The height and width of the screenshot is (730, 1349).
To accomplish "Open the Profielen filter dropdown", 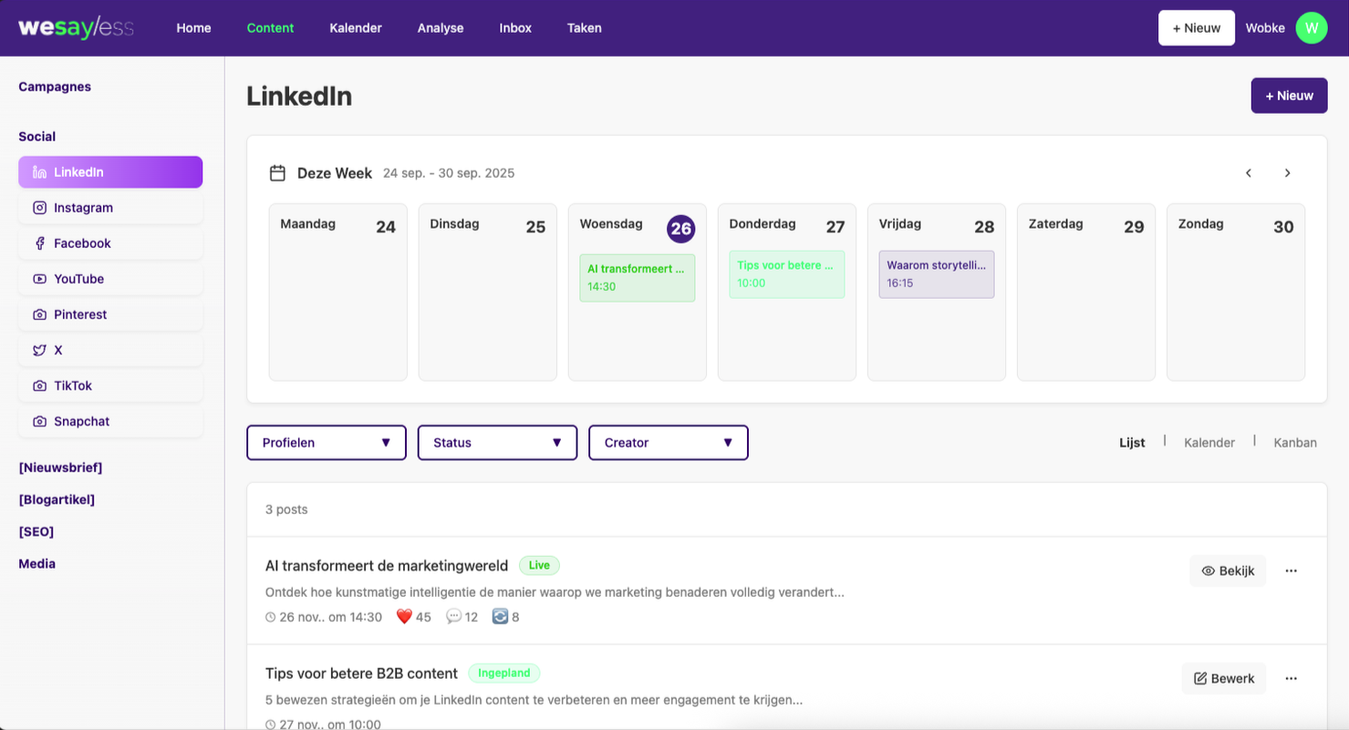I will pos(327,443).
